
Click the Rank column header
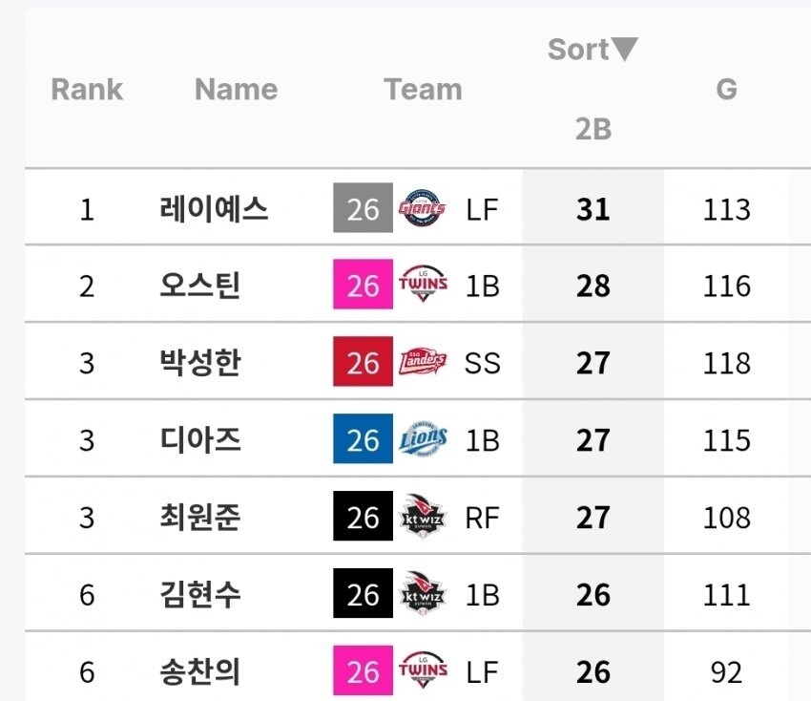pyautogui.click(x=87, y=89)
